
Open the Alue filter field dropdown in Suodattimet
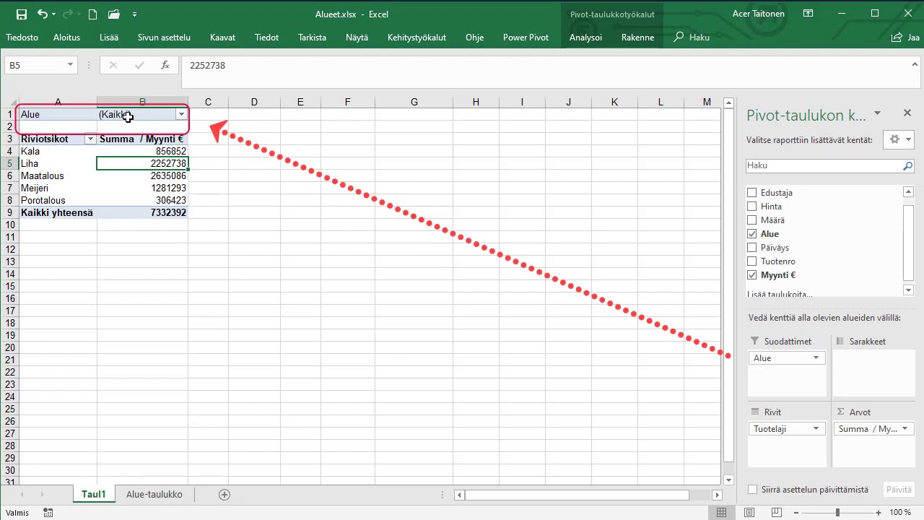tap(816, 358)
